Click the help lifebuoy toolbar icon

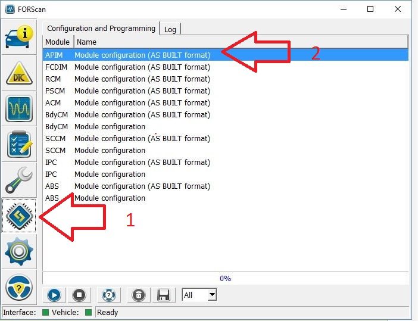[109, 295]
